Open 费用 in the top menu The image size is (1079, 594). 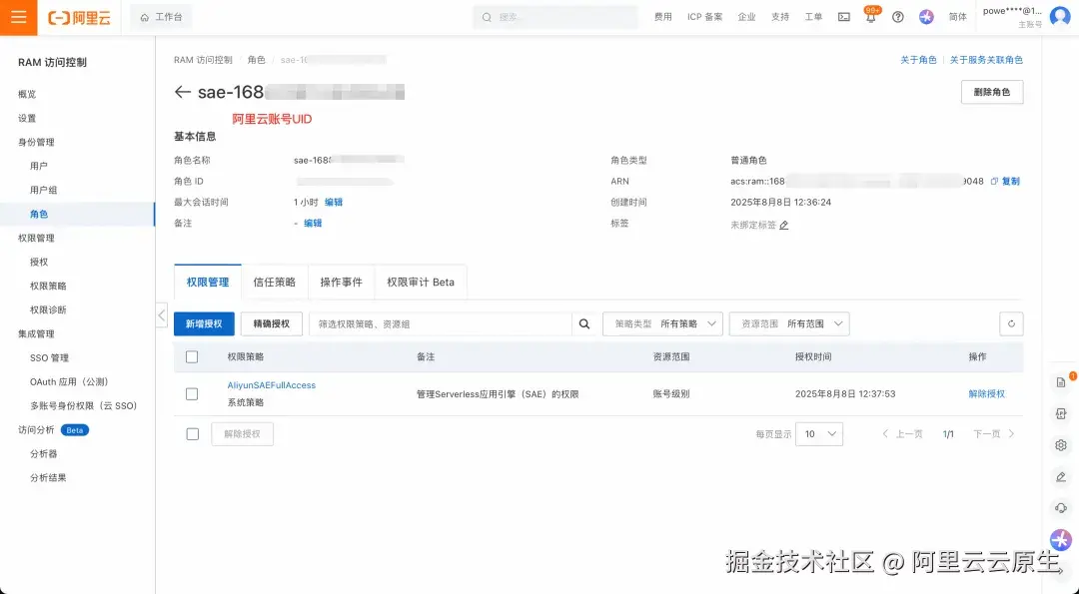[x=662, y=17]
